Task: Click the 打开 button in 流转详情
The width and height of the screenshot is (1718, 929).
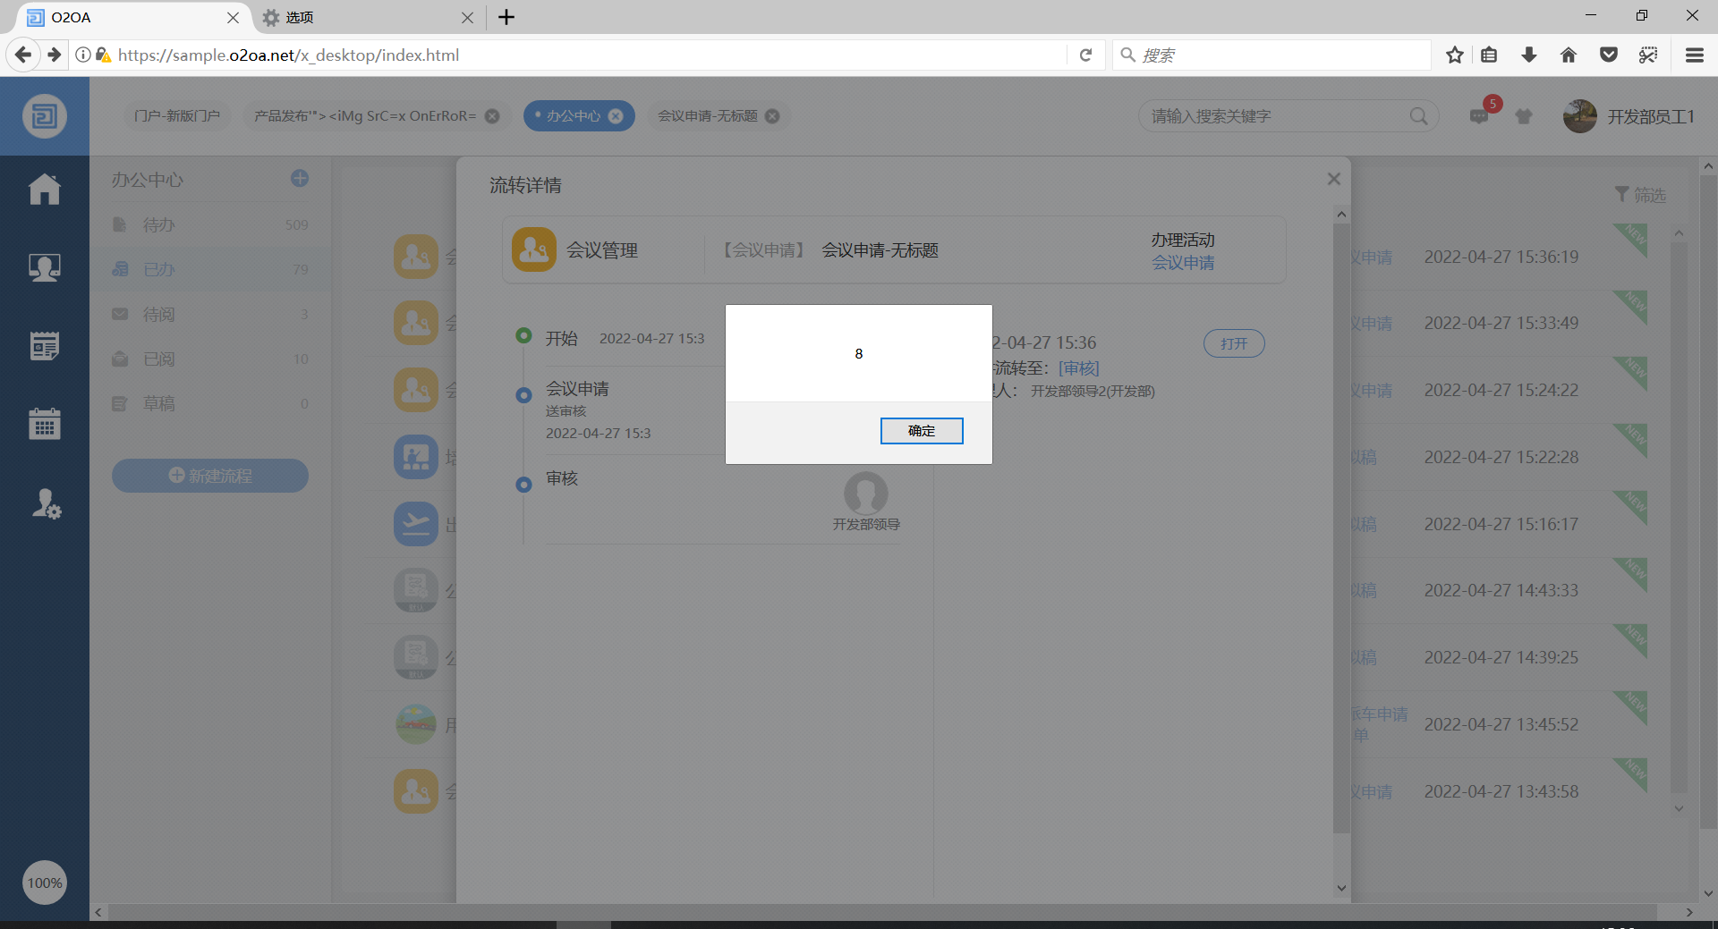Action: tap(1234, 343)
